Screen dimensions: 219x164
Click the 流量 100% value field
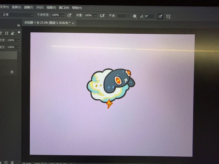click(89, 15)
